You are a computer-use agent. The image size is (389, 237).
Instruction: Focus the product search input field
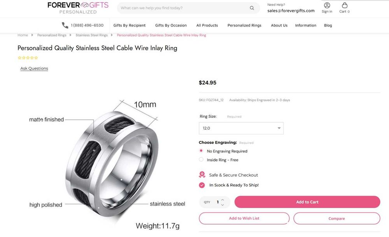184,8
